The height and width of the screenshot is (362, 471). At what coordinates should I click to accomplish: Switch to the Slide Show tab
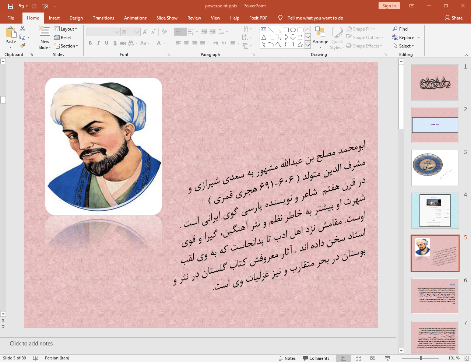click(167, 18)
